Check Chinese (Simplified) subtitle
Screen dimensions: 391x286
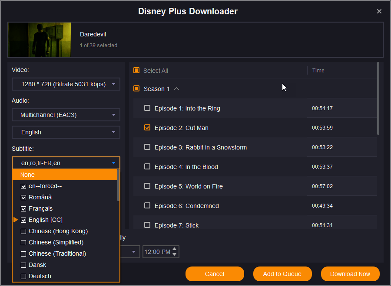coord(23,243)
